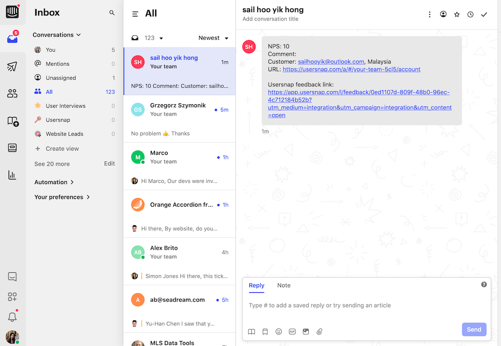This screenshot has height=346, width=501.
Task: Select the All conversations view
Action: [75, 92]
